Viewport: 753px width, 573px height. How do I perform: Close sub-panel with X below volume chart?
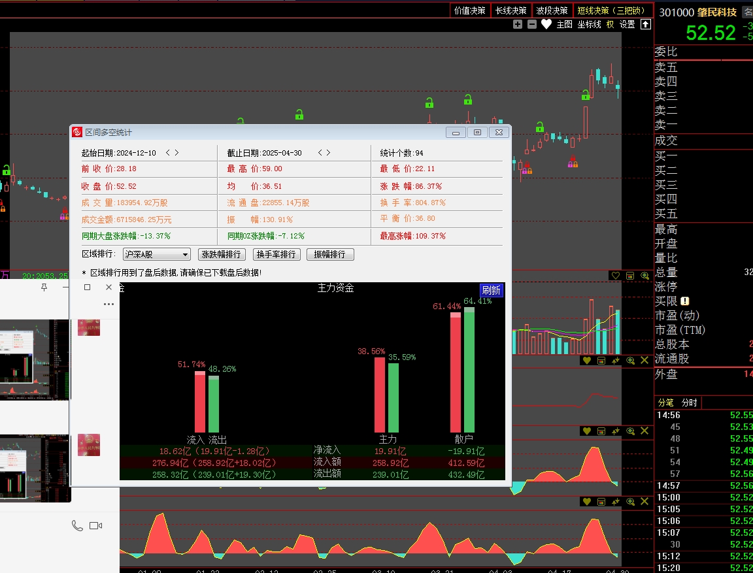(644, 360)
